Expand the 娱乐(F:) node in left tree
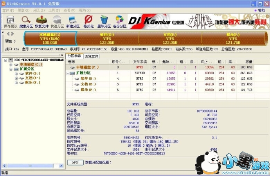The image size is (270, 176). click(x=16, y=83)
